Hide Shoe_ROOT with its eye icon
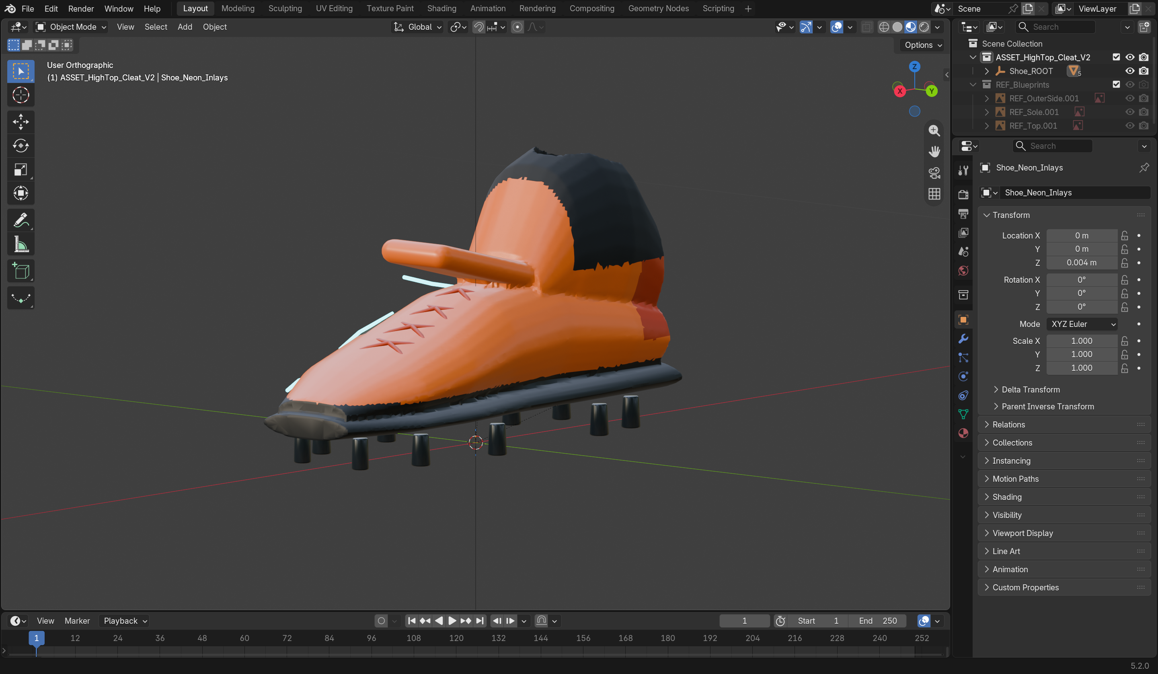The width and height of the screenshot is (1158, 674). 1130,71
